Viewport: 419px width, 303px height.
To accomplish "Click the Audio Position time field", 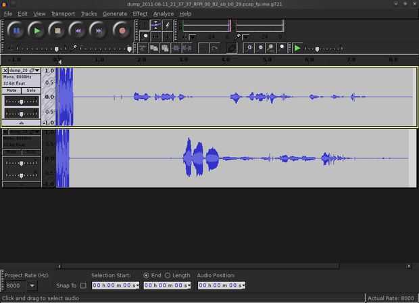I will click(221, 285).
